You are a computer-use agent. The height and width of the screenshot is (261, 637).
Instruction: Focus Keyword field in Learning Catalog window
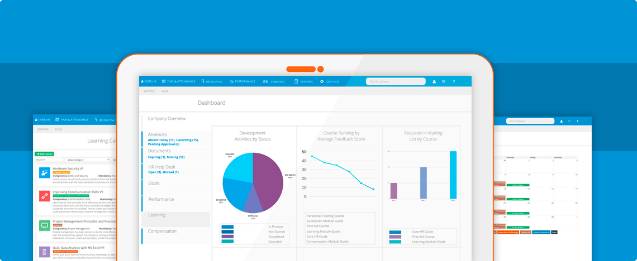[x=49, y=159]
